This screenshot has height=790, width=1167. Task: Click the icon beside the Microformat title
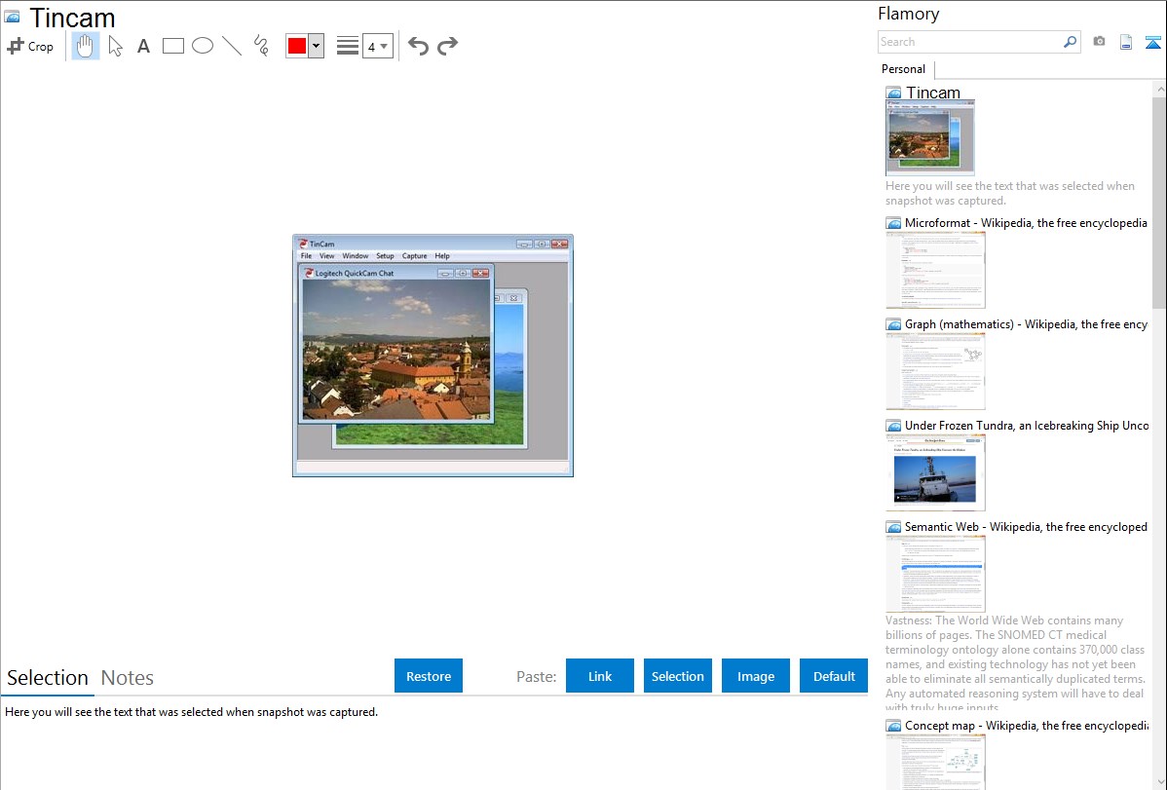coord(894,223)
